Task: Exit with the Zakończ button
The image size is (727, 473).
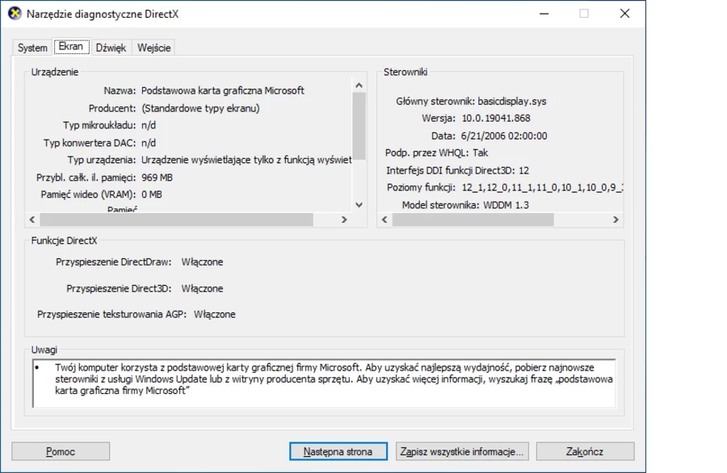Action: [x=583, y=451]
